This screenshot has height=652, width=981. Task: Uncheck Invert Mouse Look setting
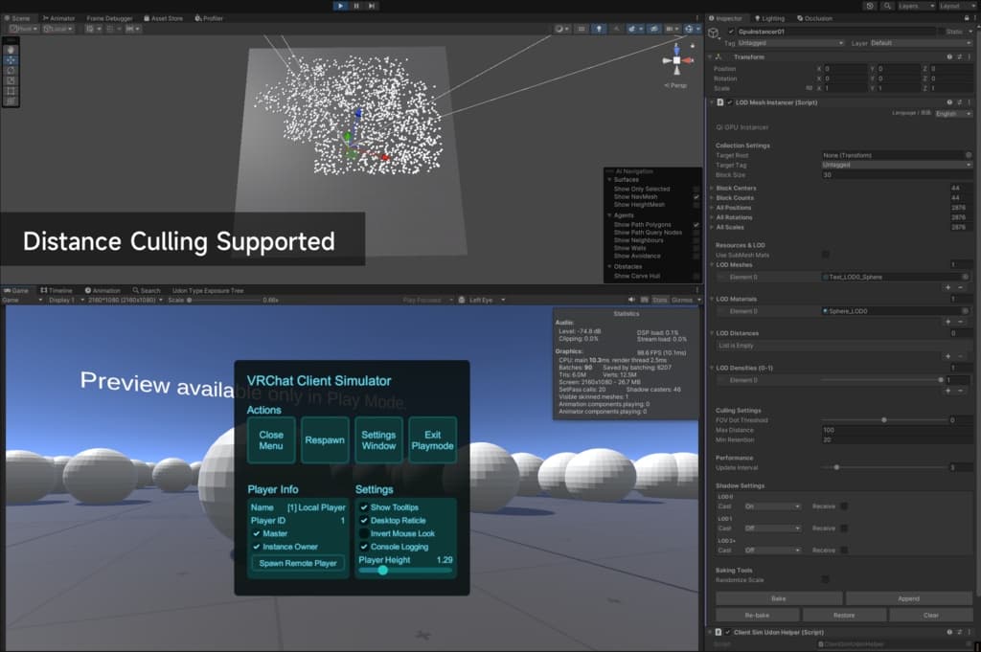pos(364,533)
